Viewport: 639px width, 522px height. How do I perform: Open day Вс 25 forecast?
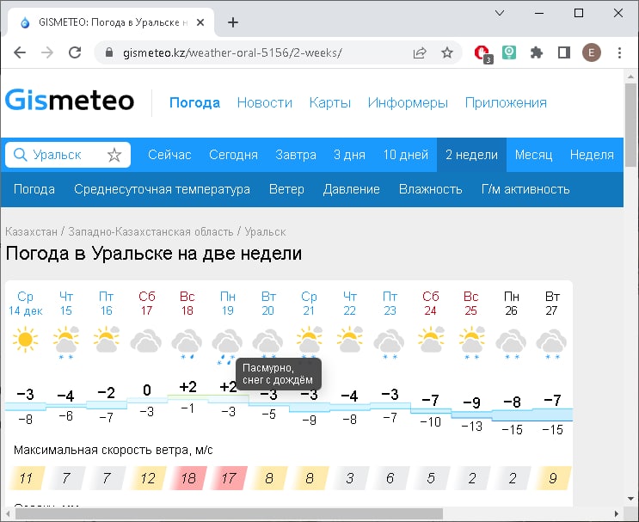(x=471, y=304)
